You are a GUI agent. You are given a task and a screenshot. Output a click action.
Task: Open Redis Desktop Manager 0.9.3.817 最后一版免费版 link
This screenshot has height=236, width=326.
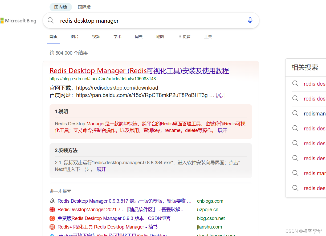125,201
